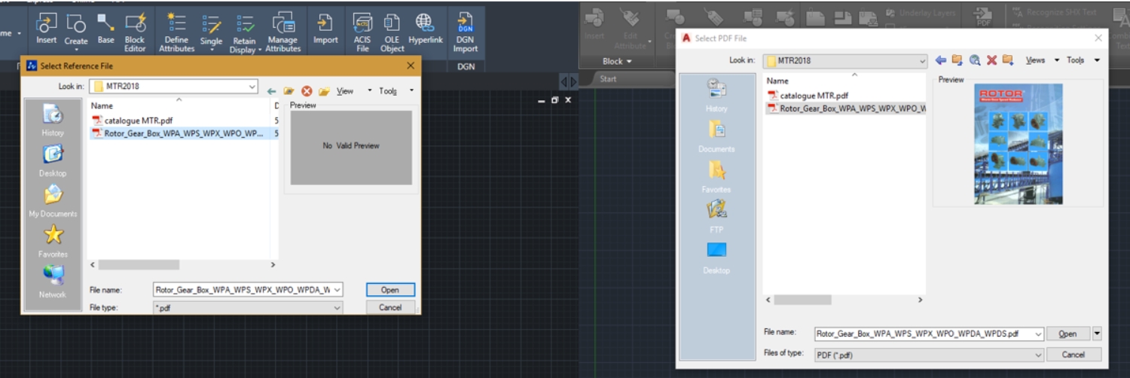Click the ROTOR catalogue preview thumbnail
Screen dimensions: 1130x378
(1018, 143)
